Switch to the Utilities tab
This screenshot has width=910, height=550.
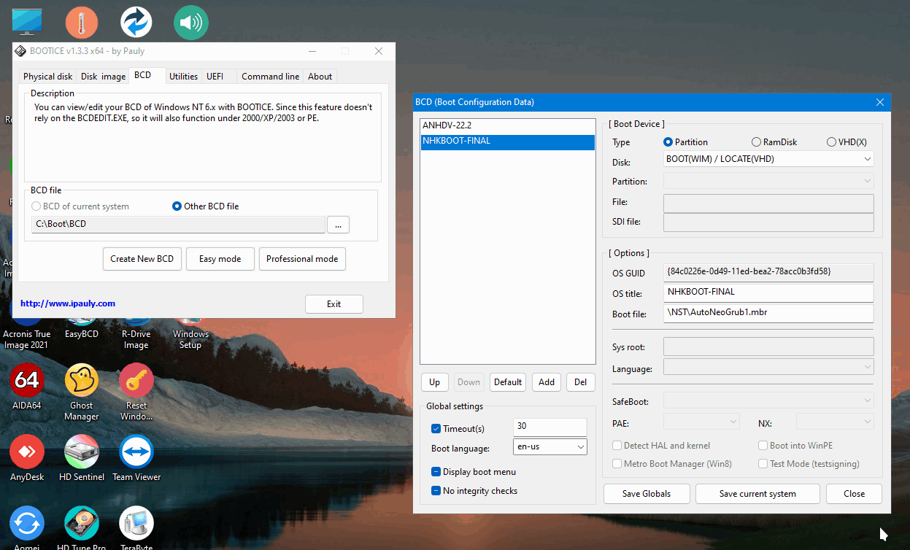(183, 76)
